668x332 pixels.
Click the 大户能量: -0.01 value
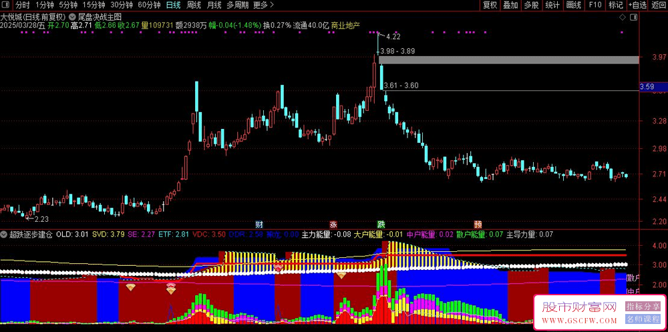pos(379,234)
